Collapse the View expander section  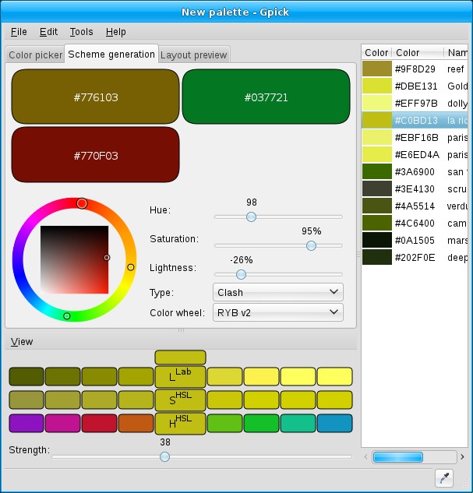click(22, 341)
